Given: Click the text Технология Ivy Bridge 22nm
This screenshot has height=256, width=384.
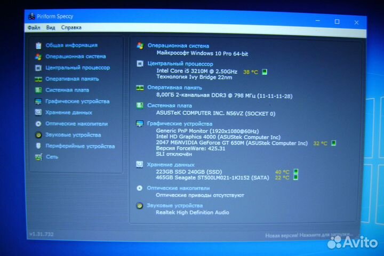Looking at the screenshot, I should [x=194, y=77].
